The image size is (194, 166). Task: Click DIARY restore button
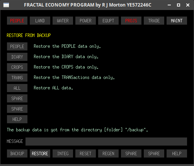17,57
